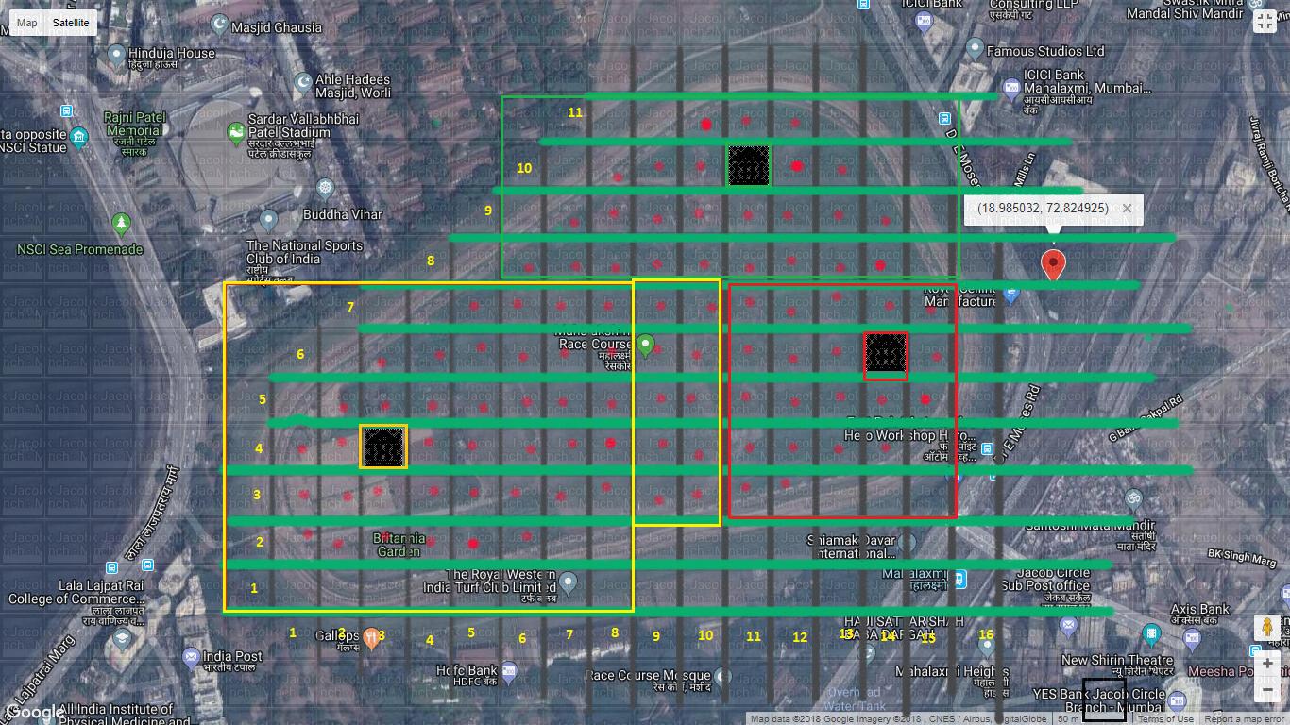Open Report a map error link

coord(1246,719)
